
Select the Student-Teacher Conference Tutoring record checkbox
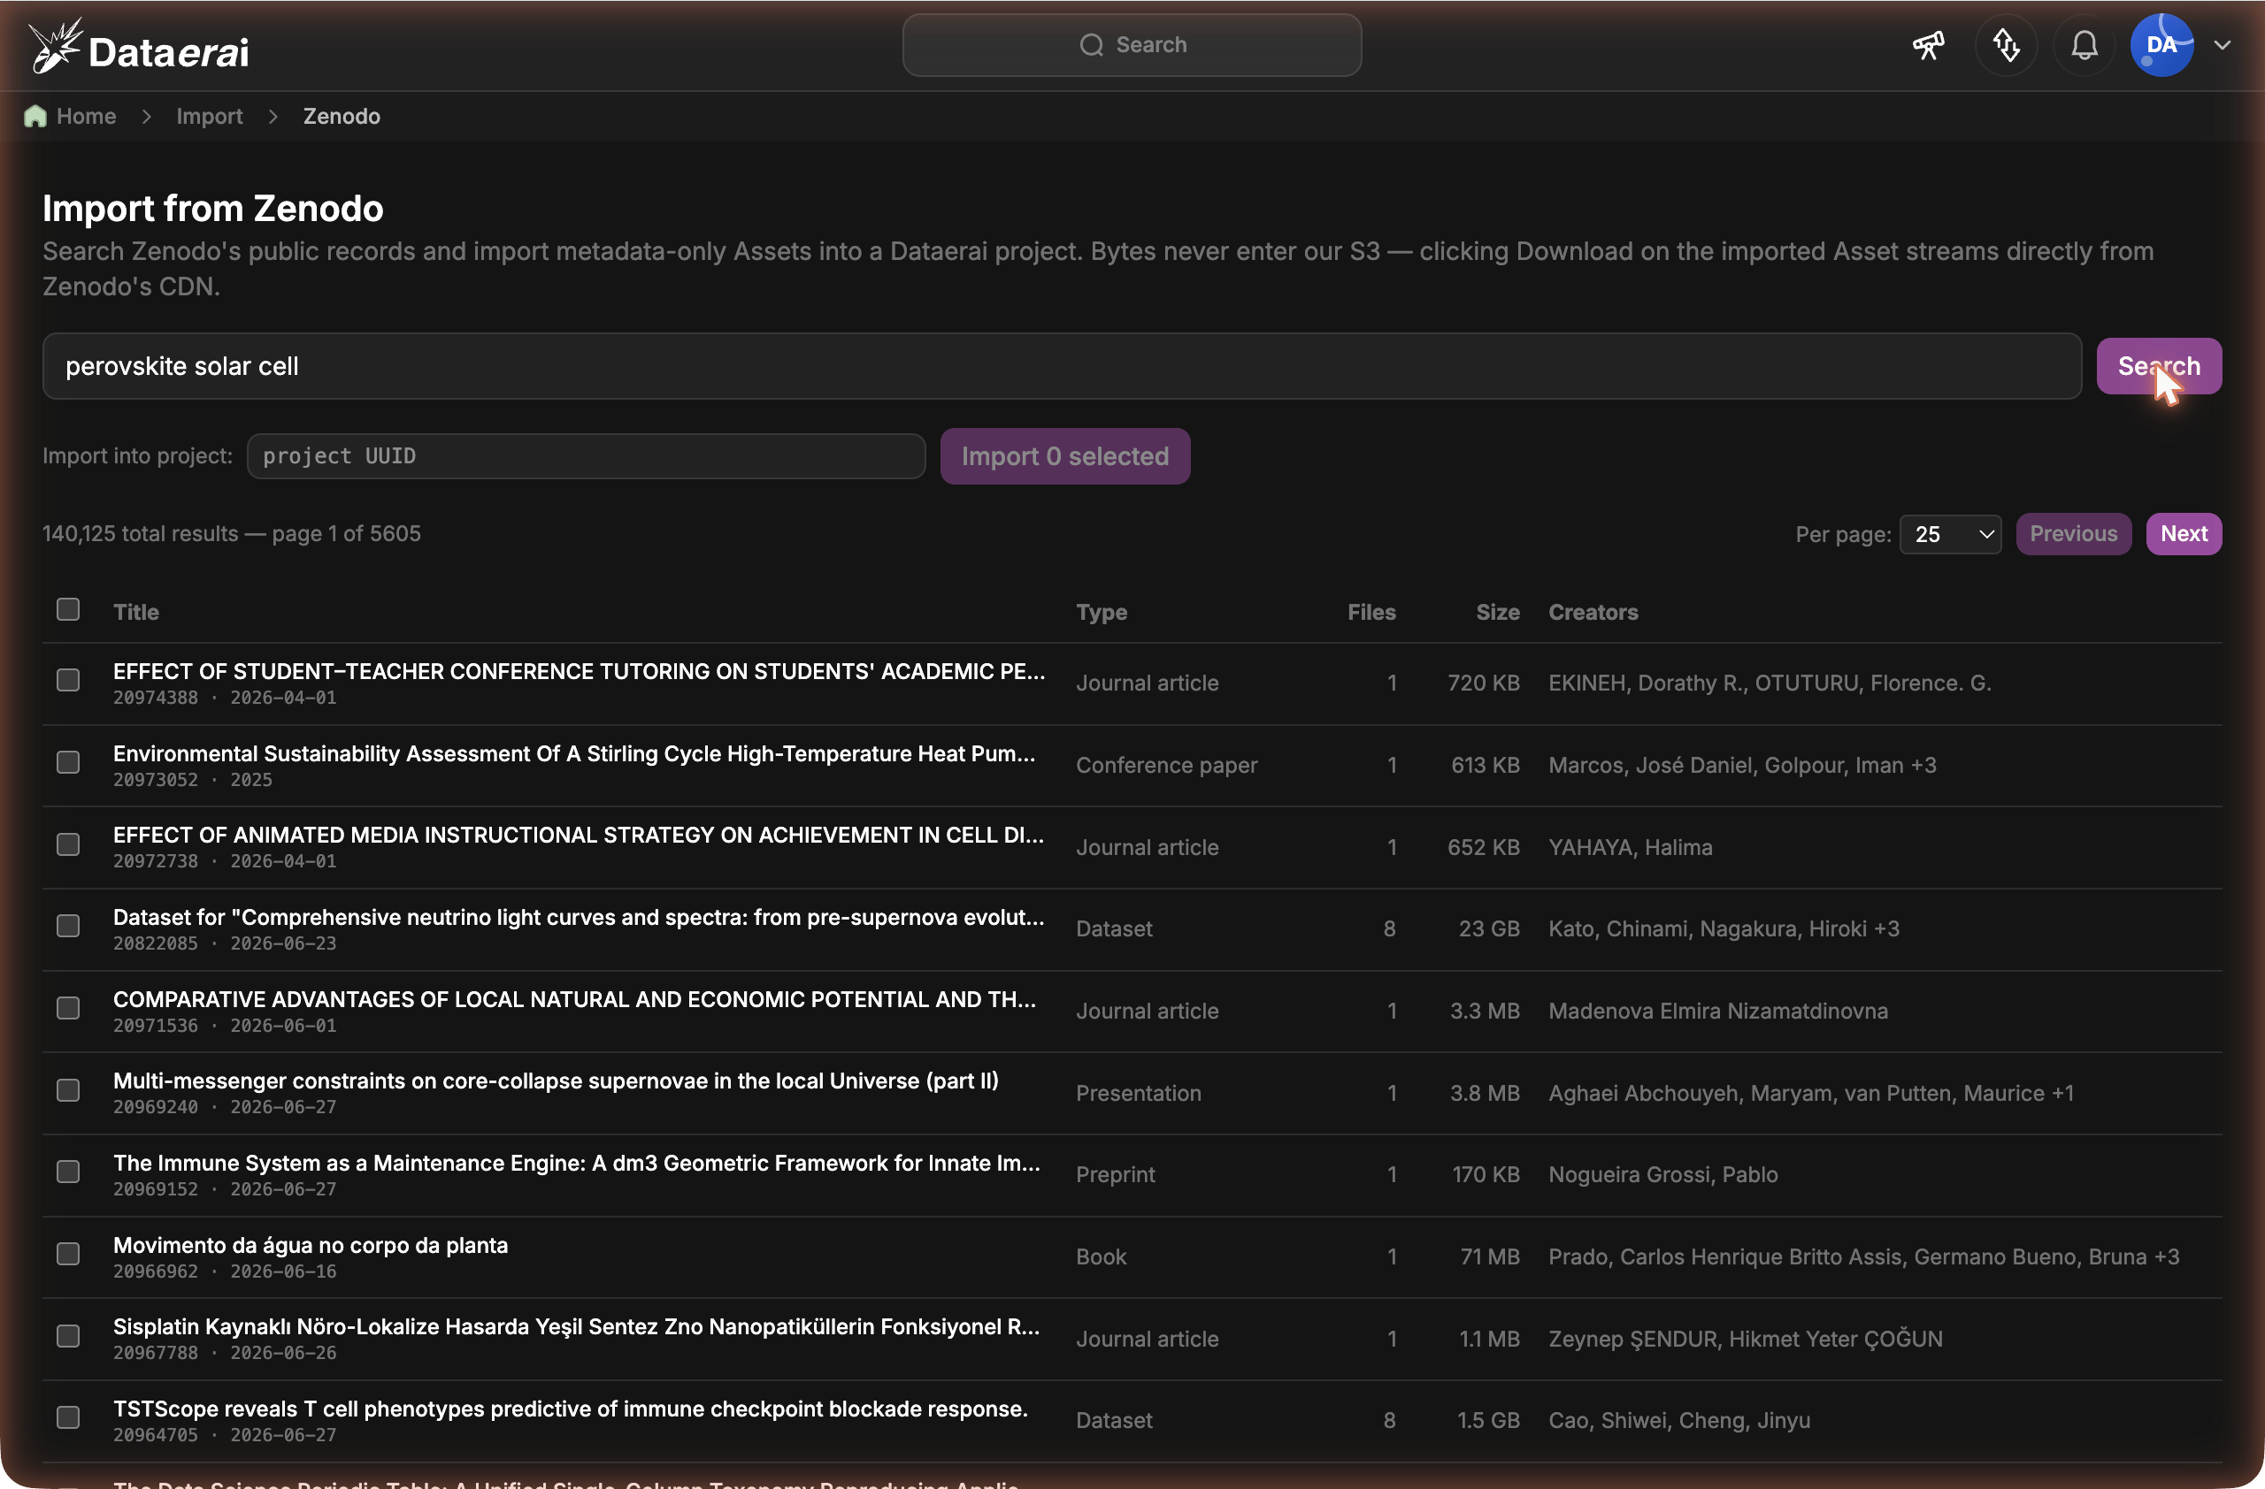coord(67,680)
